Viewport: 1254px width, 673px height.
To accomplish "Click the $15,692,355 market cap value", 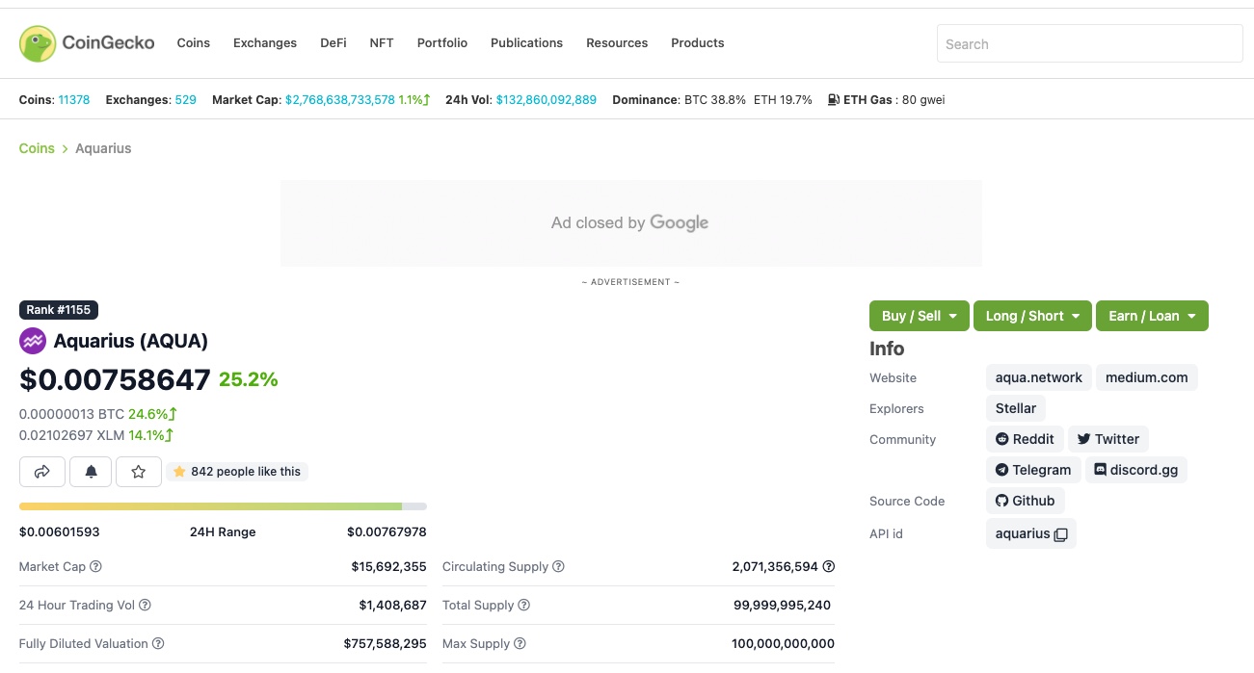I will click(389, 567).
